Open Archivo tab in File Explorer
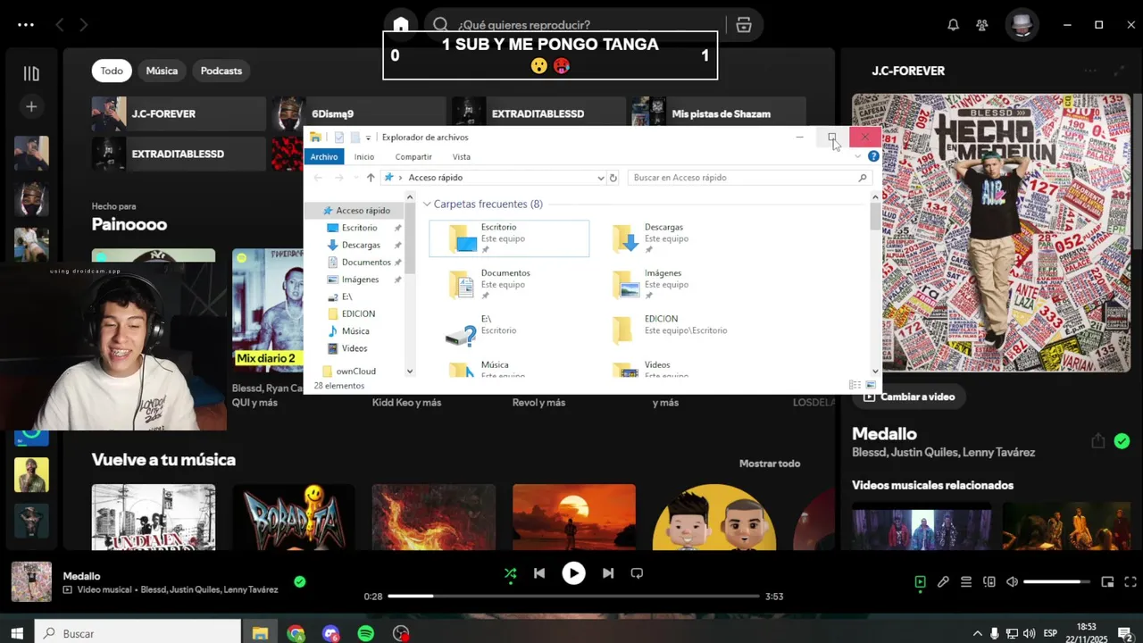Viewport: 1143px width, 643px height. click(324, 156)
